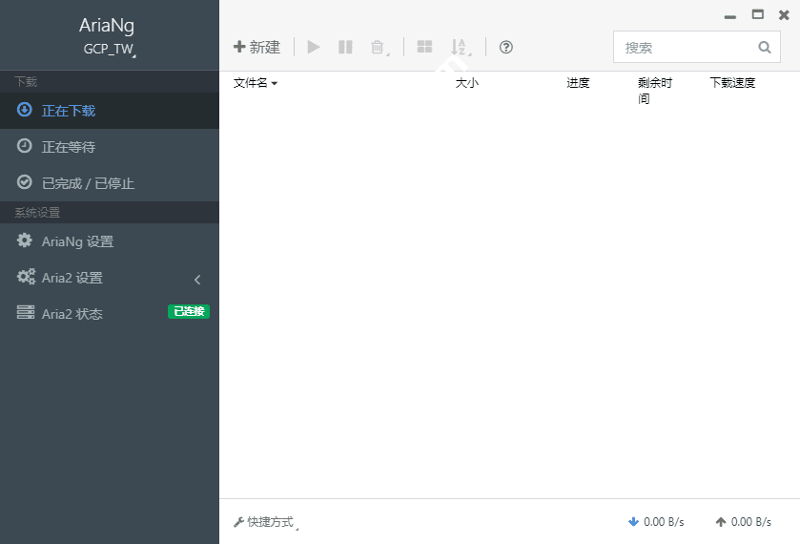Viewport: 800px width, 544px height.
Task: Select 正在下载 in sidebar
Action: [69, 111]
